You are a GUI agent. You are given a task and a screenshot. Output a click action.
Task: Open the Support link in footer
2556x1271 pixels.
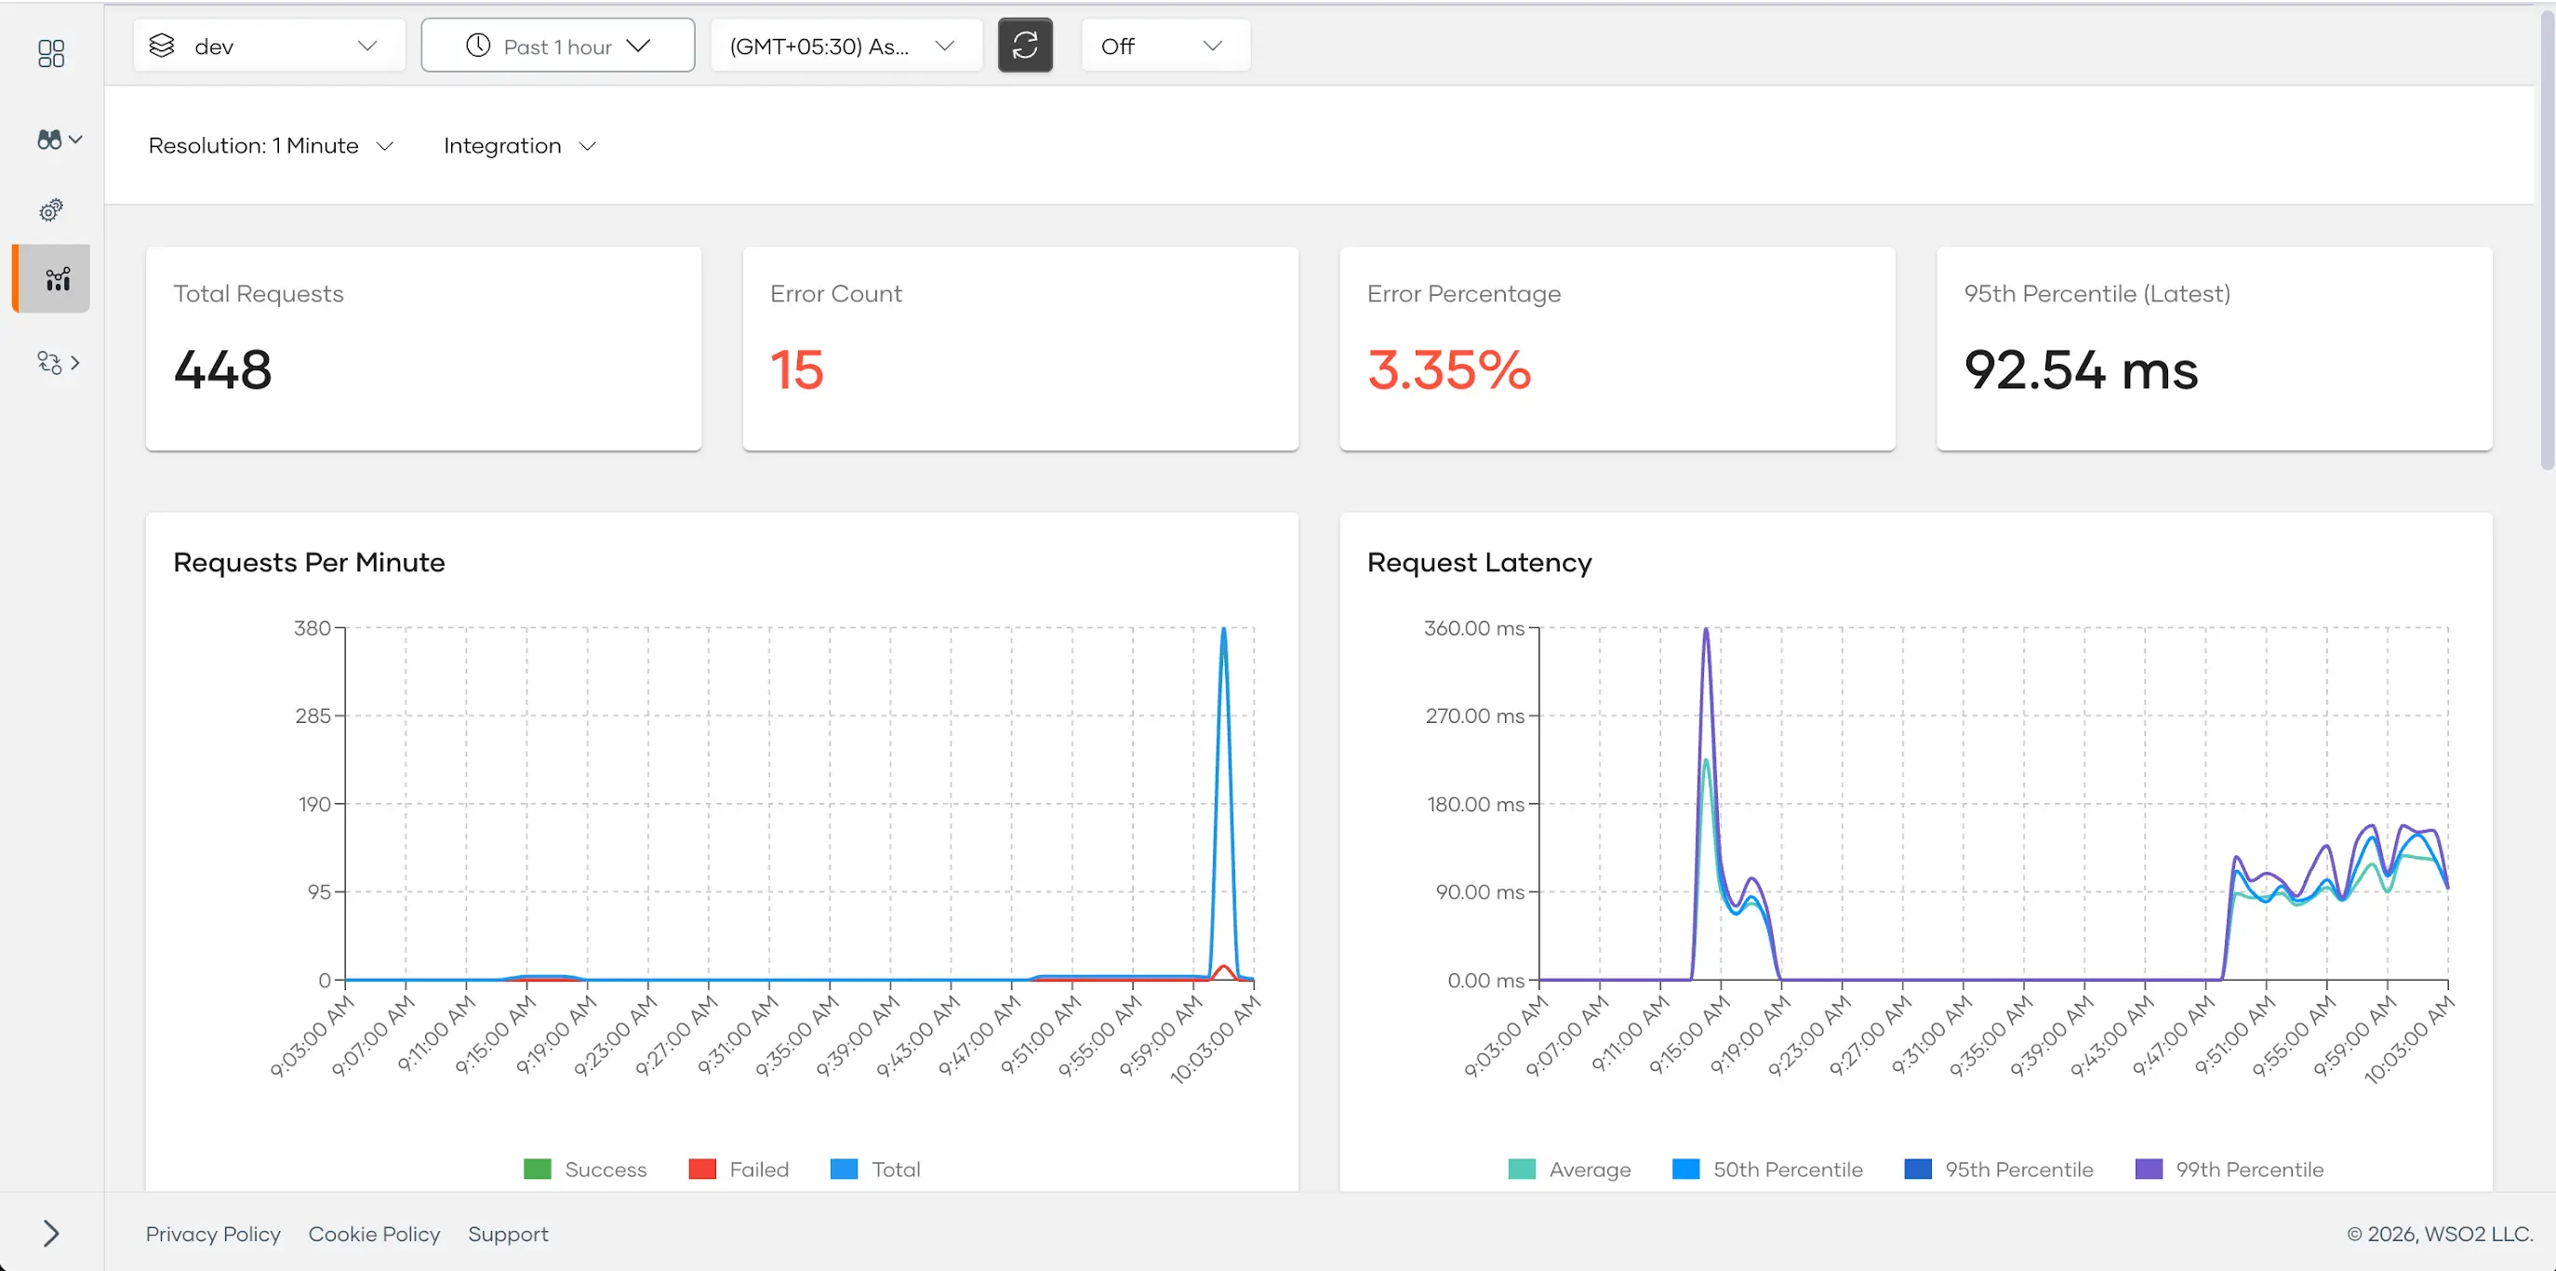click(507, 1233)
